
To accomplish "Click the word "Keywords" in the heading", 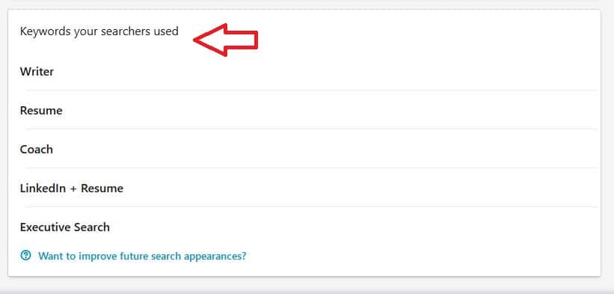I will click(46, 31).
